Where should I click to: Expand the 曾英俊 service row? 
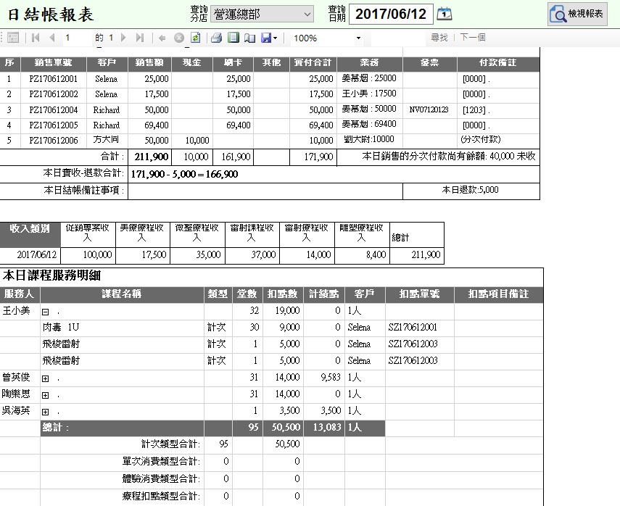pyautogui.click(x=45, y=378)
